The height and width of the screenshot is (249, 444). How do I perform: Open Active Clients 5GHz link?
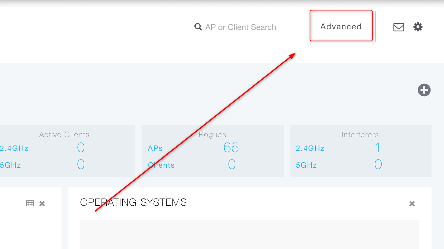10,165
